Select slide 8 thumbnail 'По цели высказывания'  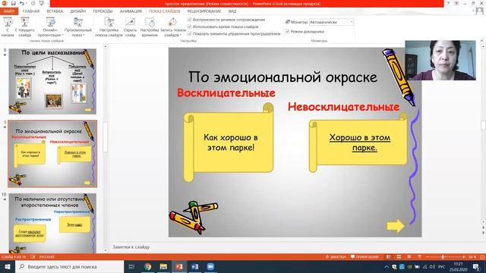(52, 81)
